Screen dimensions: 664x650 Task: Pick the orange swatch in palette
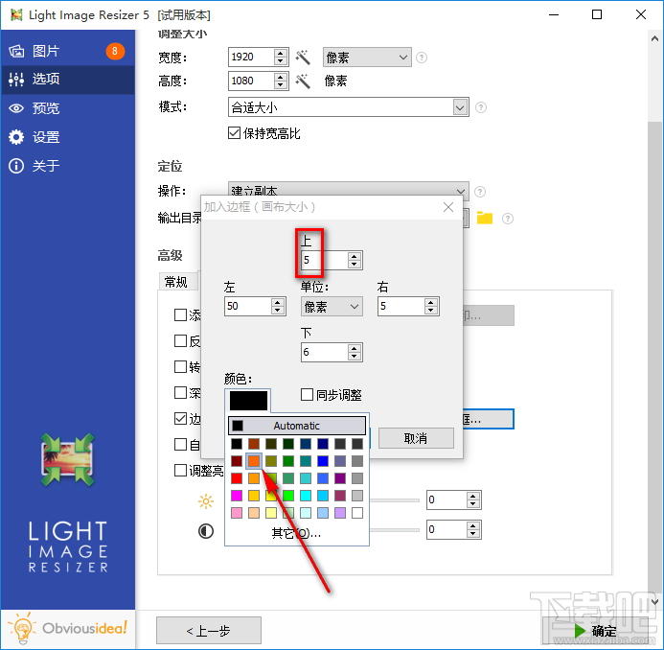tap(254, 461)
